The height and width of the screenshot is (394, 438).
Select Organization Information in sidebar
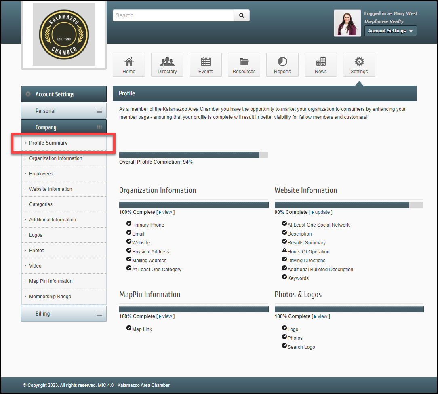pos(55,158)
